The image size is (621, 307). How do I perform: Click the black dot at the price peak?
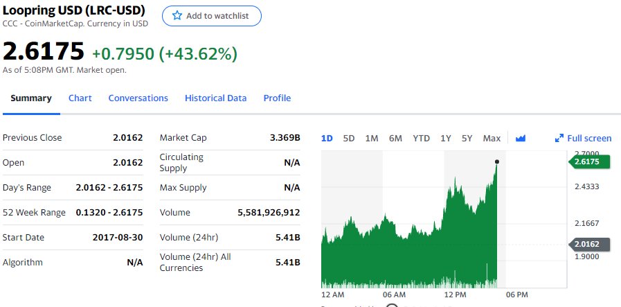pyautogui.click(x=497, y=161)
